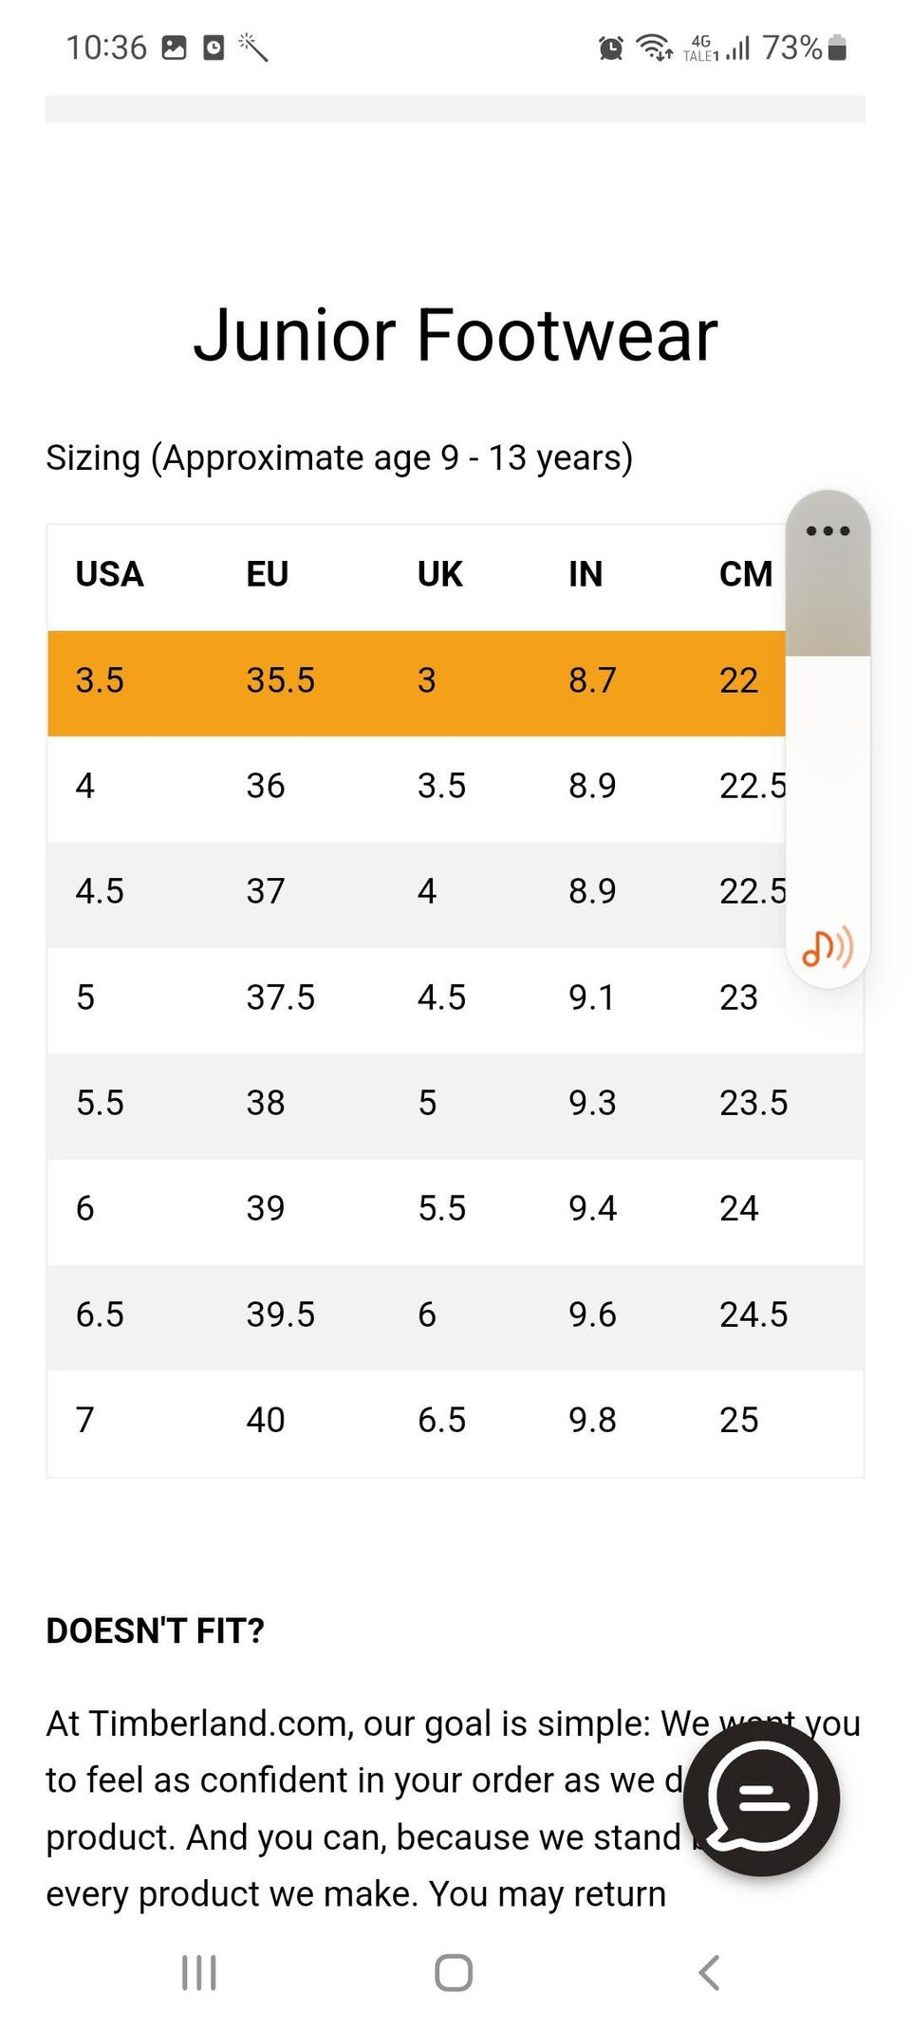Tap the Wi-Fi status icon
Viewport: 911px width, 2031px height.
tap(654, 47)
